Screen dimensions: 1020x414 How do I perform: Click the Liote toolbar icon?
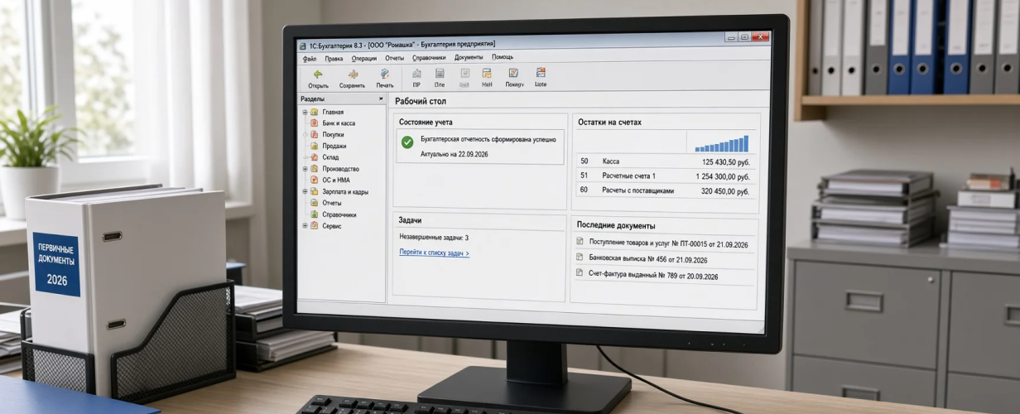[541, 73]
